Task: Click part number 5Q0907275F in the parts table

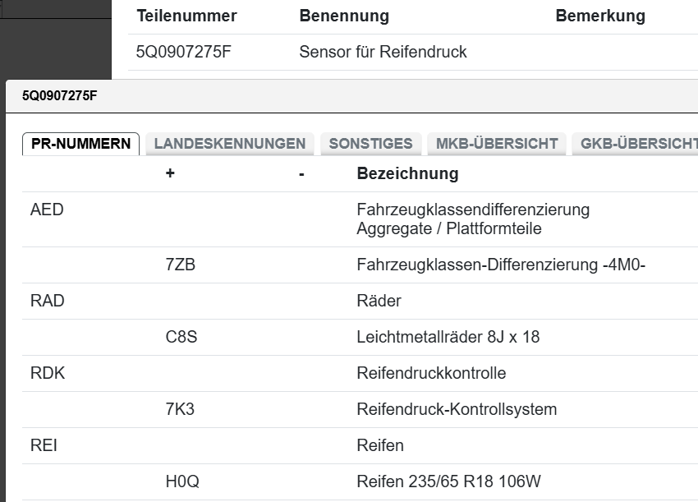Action: click(184, 53)
